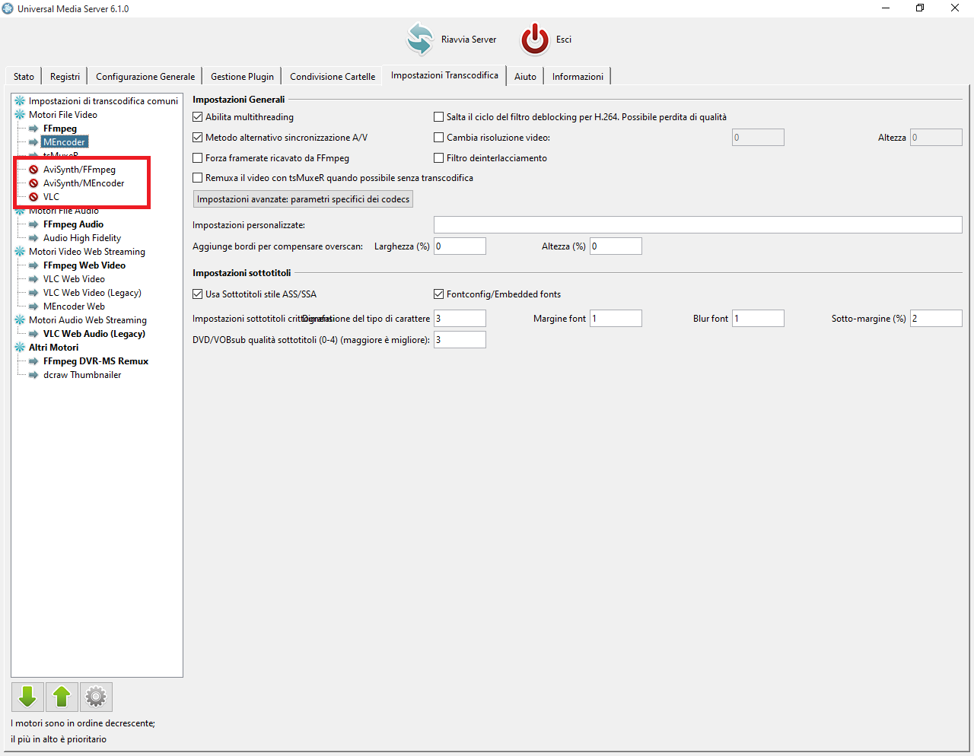Enable Salta il ciclo del filtro deblocking
This screenshot has height=756, width=974.
[439, 117]
